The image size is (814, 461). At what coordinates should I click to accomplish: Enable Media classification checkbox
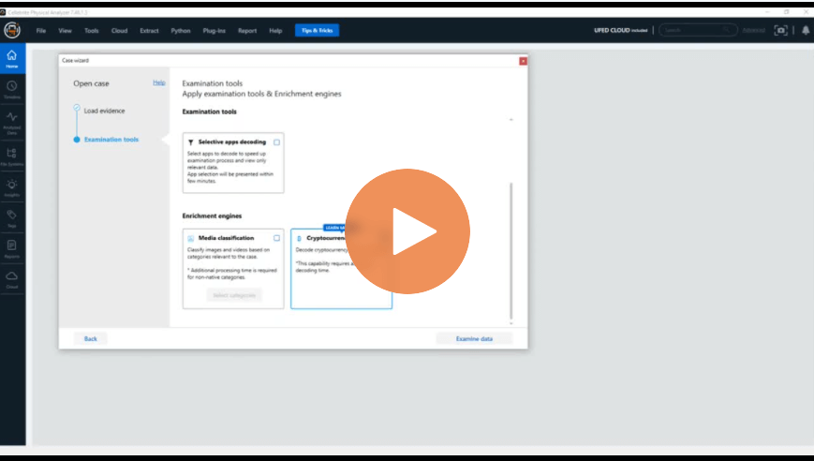276,238
